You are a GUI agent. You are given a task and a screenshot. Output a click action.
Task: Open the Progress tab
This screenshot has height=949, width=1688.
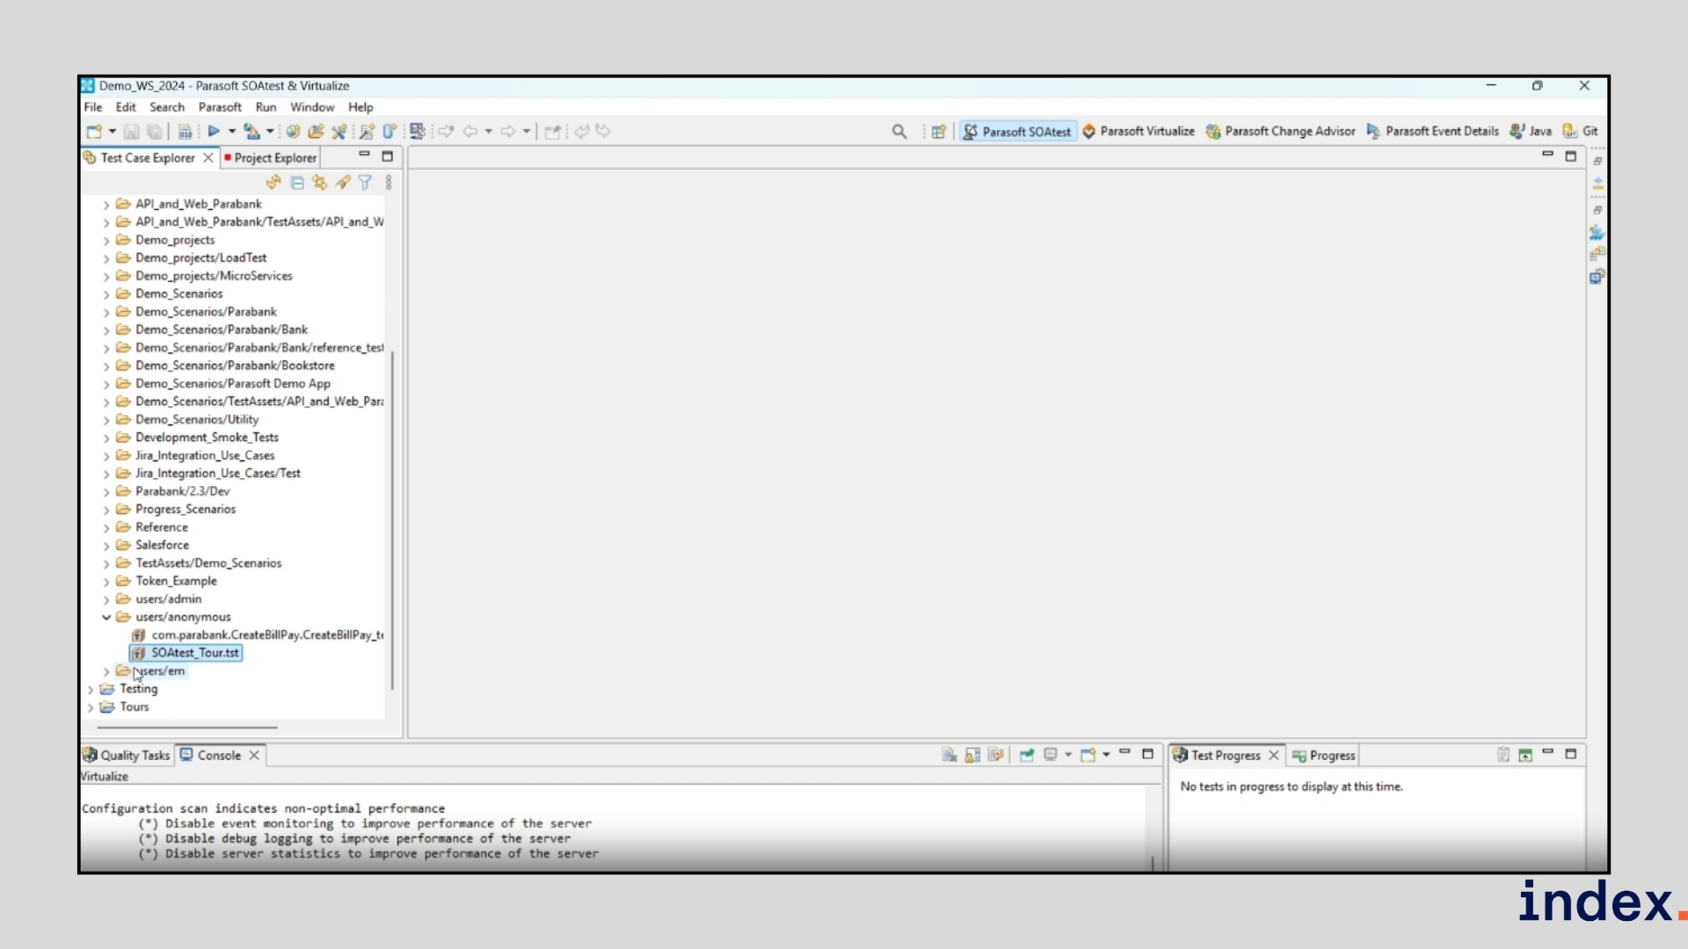point(1331,756)
